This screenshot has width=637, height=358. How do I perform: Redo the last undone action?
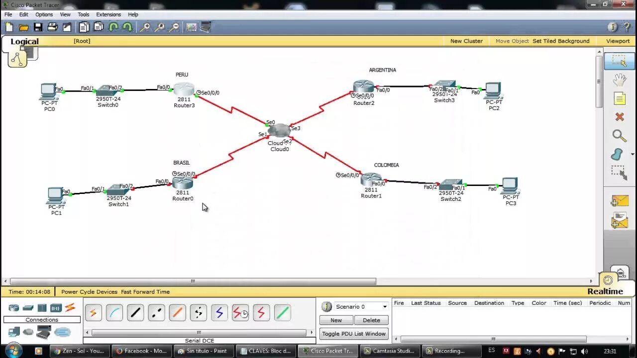127,27
